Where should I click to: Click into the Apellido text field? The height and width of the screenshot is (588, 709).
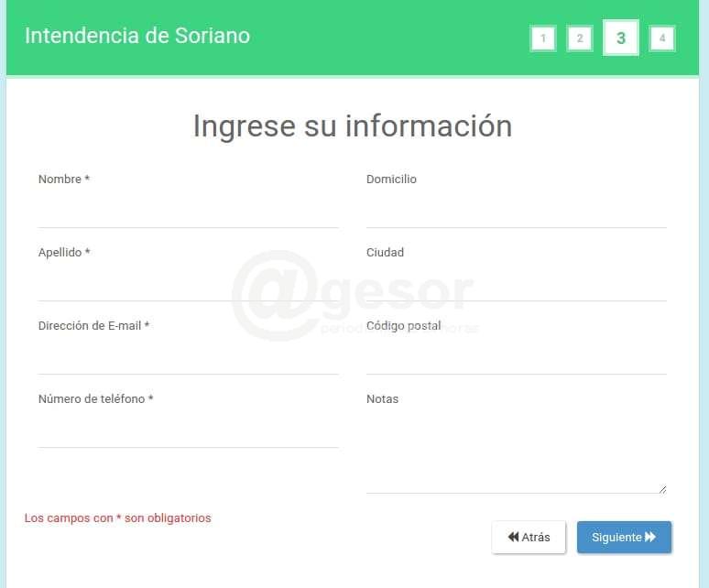tap(188, 285)
